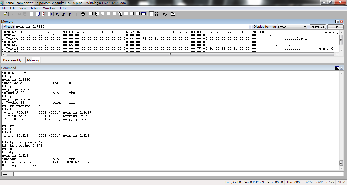Switch to the Disassembly tab
Image resolution: width=347 pixels, height=185 pixels.
(x=12, y=60)
